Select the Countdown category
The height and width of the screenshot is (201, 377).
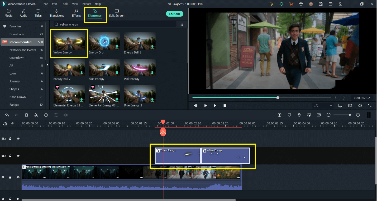[x=23, y=58]
